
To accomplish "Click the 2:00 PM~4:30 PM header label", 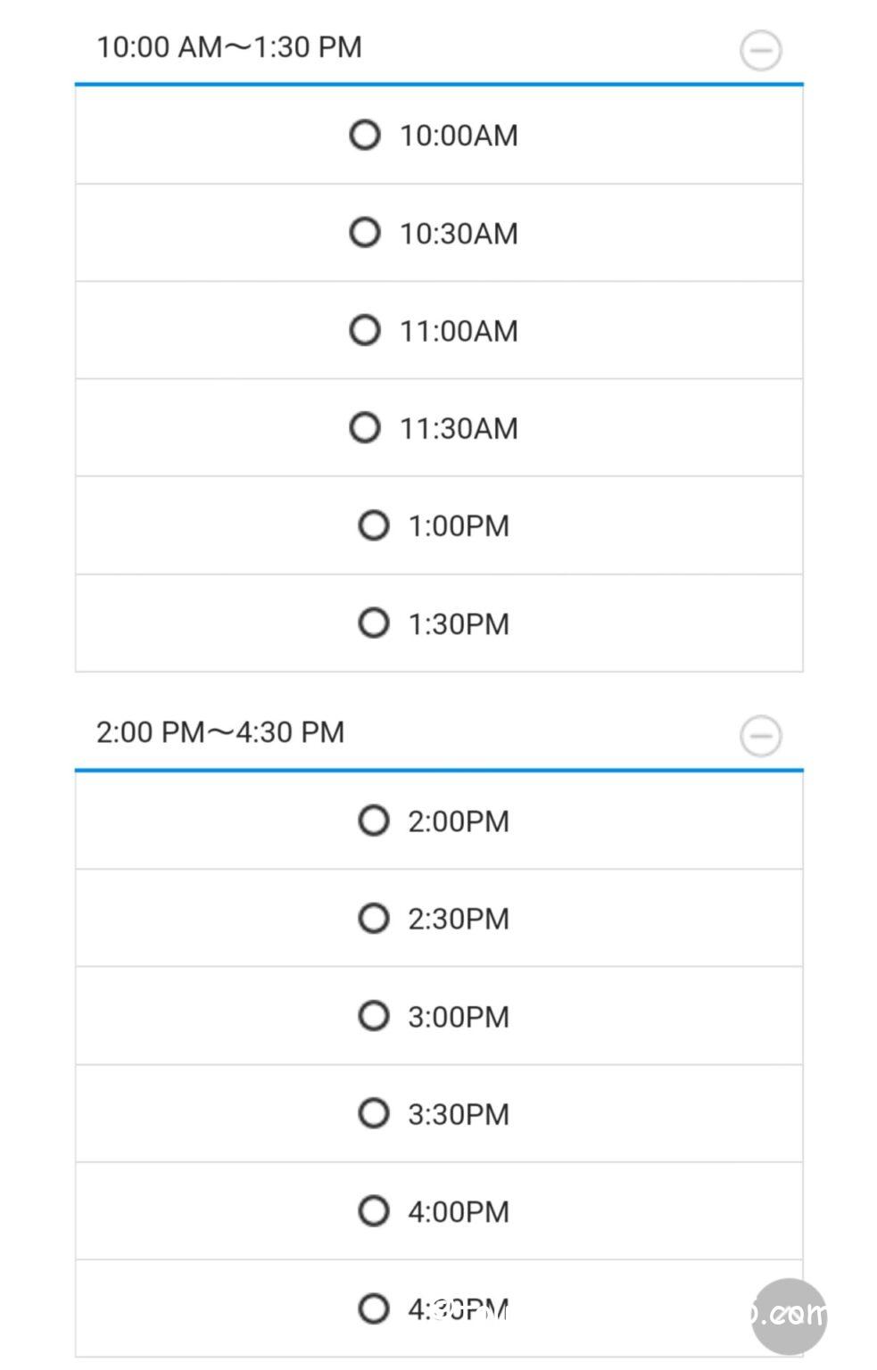I will pos(220,732).
